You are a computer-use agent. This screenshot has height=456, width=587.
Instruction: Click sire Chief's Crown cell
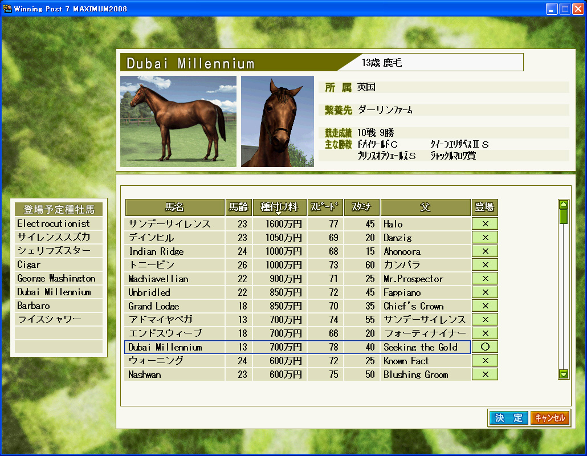tap(425, 306)
